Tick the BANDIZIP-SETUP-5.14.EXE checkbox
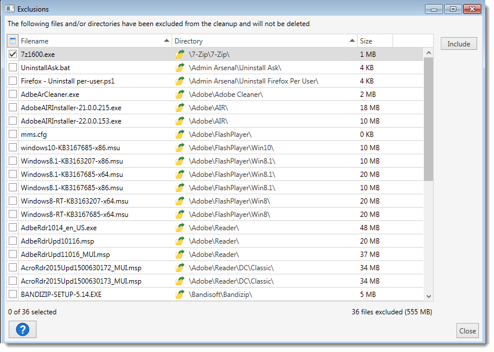 point(13,295)
